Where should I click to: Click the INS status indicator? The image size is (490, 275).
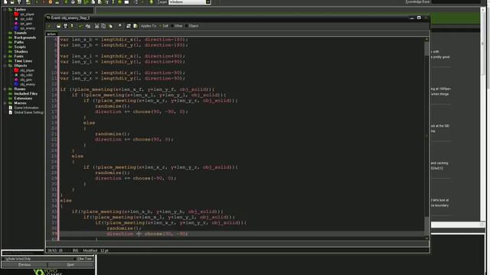[75, 251]
